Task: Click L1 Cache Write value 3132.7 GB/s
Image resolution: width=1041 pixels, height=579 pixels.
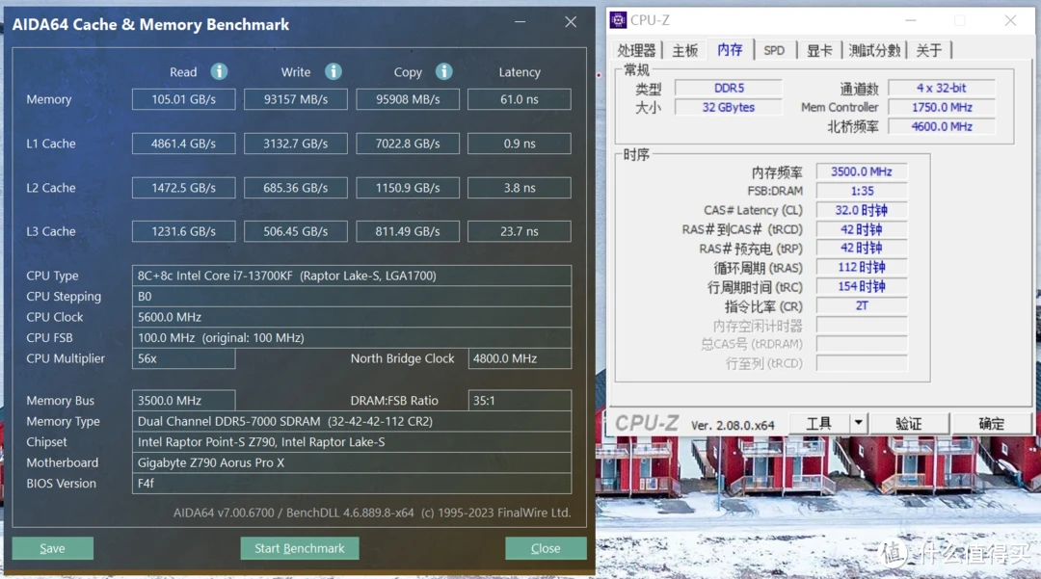Action: tap(296, 144)
